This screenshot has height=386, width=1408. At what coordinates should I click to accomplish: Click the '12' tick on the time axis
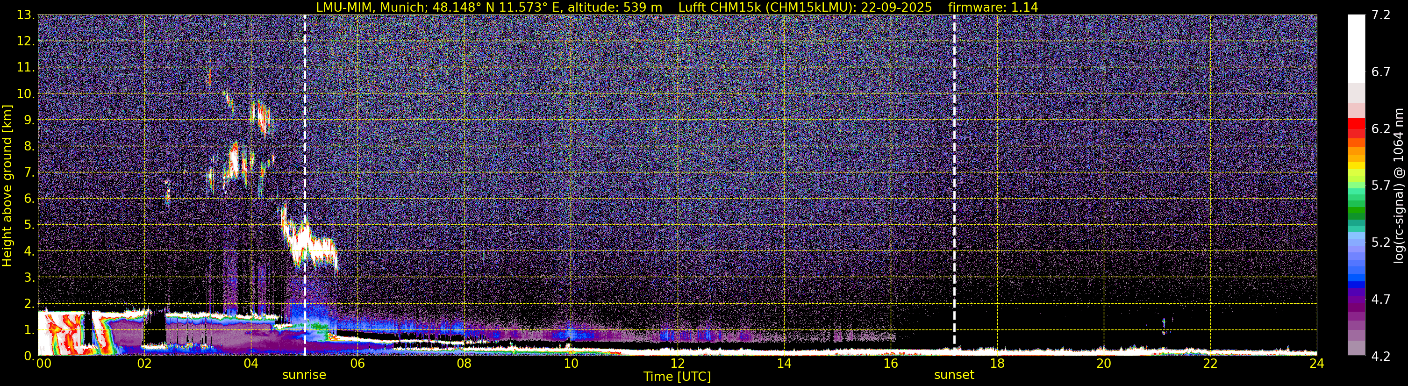tap(677, 364)
